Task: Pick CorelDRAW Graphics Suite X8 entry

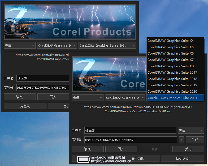Action: click(175, 66)
